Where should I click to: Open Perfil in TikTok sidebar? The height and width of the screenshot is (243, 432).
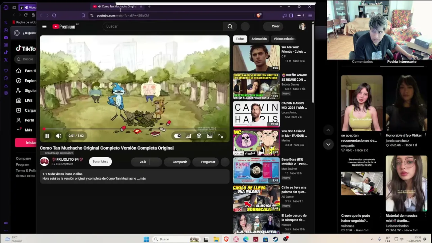[25, 120]
